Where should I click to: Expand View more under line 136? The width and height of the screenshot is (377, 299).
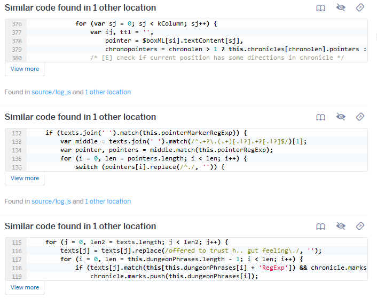[x=25, y=178]
